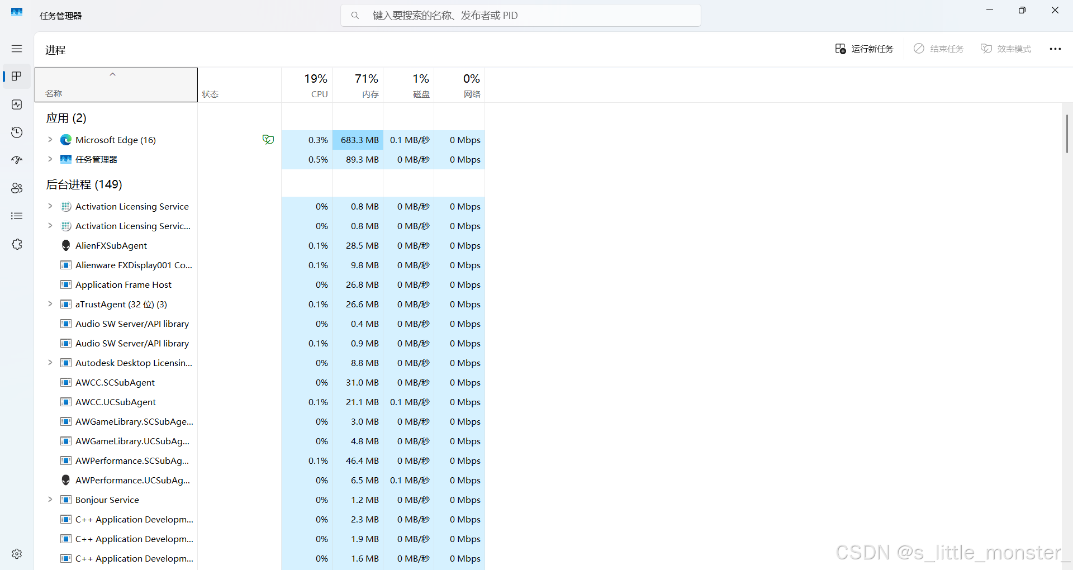Select the AWCC.UCSubAgent process row
The height and width of the screenshot is (570, 1073).
coord(260,402)
